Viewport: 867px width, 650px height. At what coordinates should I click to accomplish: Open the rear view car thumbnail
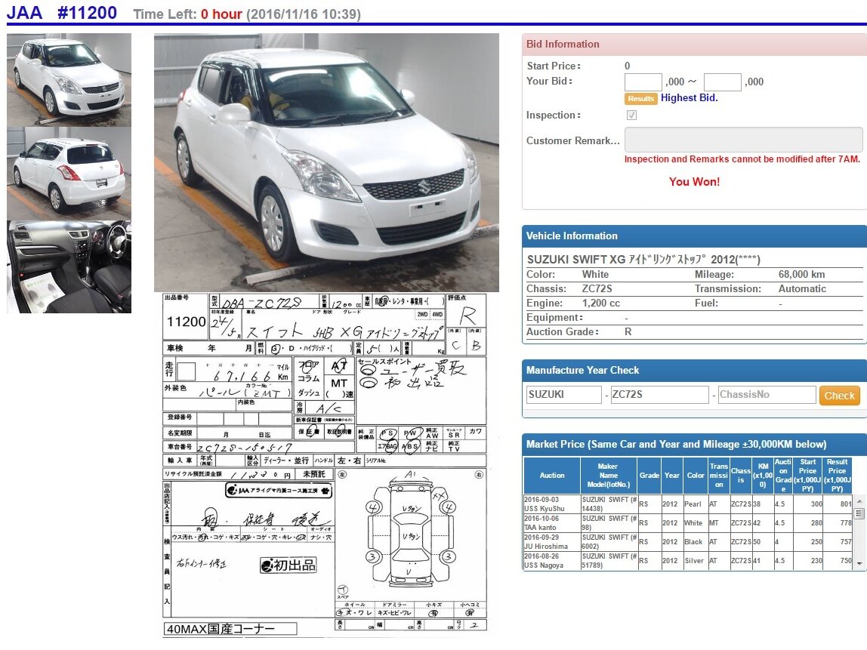[69, 174]
